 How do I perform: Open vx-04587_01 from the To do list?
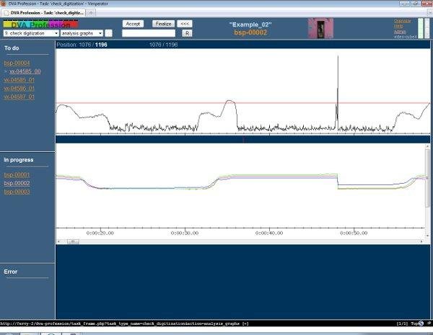point(19,96)
